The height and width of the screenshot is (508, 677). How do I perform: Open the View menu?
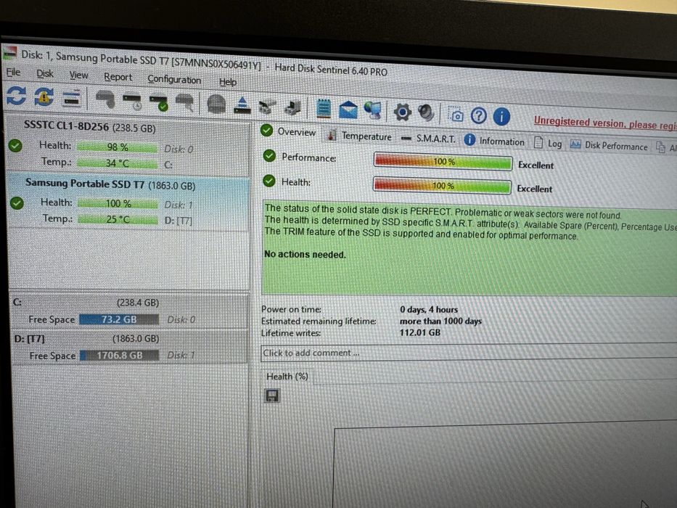(x=78, y=75)
